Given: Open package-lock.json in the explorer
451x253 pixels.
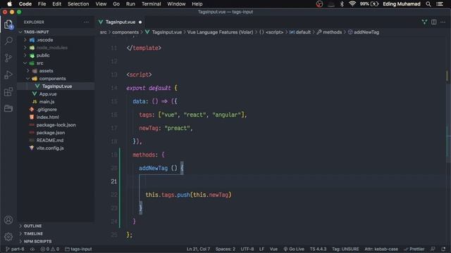Looking at the screenshot, I should click(56, 125).
